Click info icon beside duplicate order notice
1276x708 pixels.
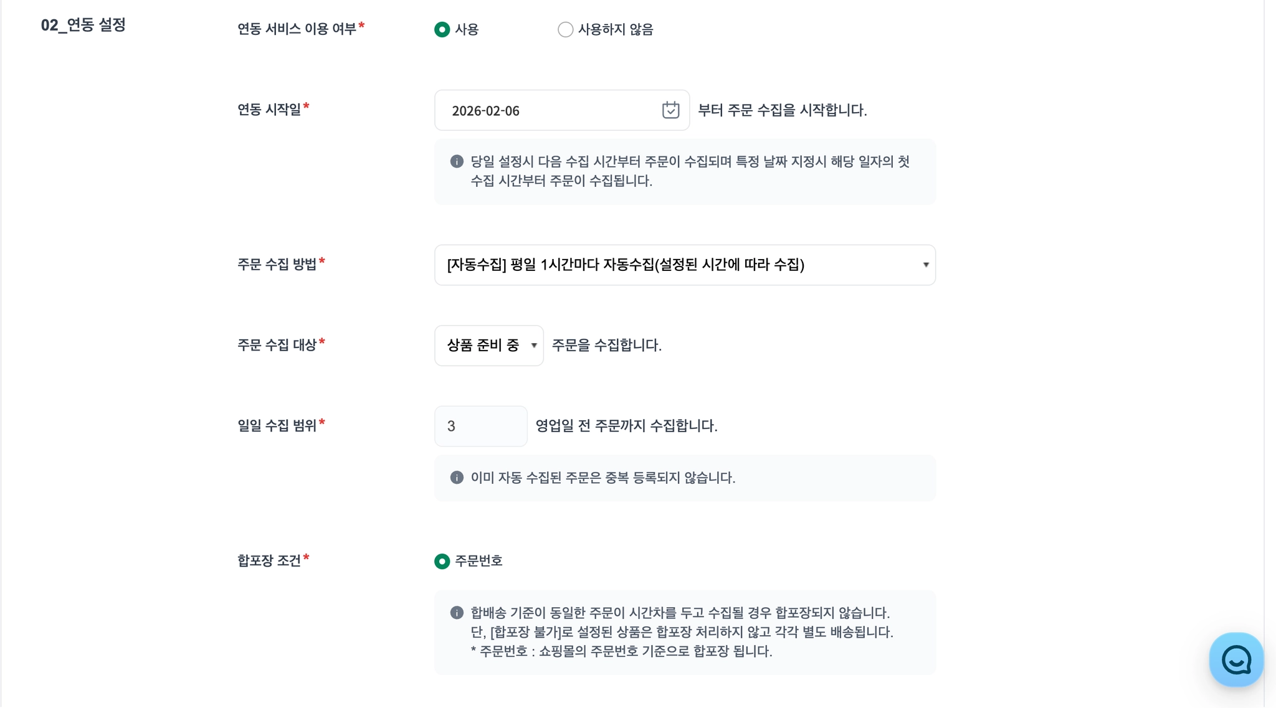(457, 478)
